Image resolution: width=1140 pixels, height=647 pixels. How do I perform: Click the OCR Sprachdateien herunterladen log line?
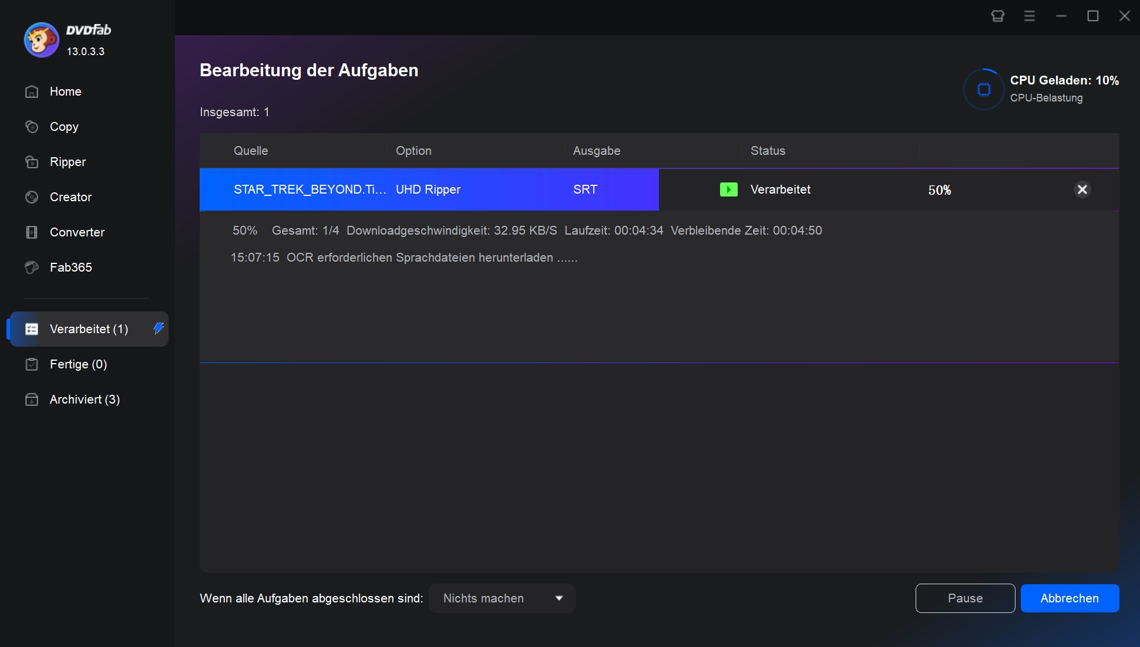pyautogui.click(x=404, y=258)
